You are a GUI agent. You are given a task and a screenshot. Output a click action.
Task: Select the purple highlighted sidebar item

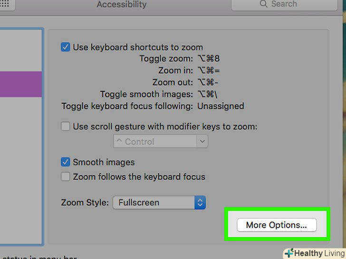point(21,84)
